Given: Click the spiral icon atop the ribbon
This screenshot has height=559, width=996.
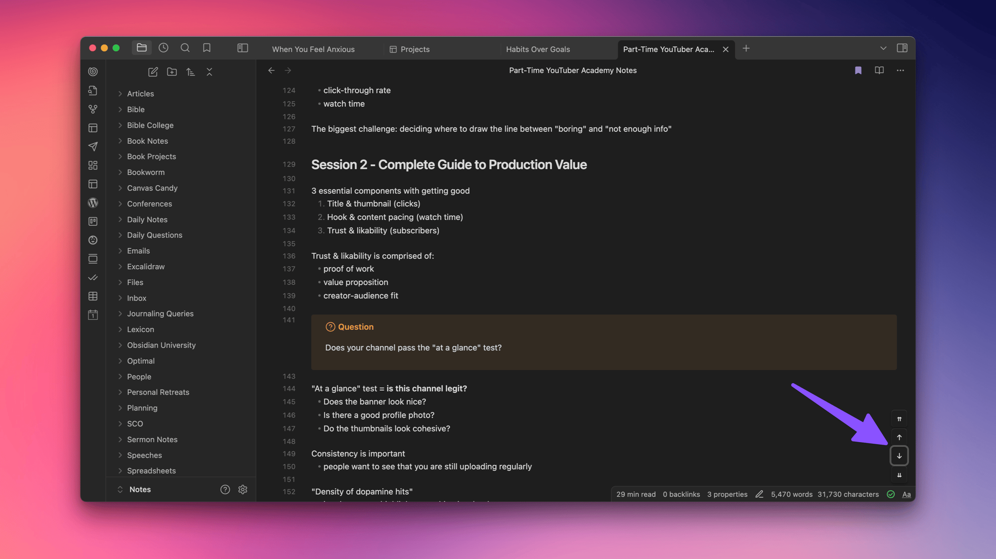Looking at the screenshot, I should click(93, 72).
